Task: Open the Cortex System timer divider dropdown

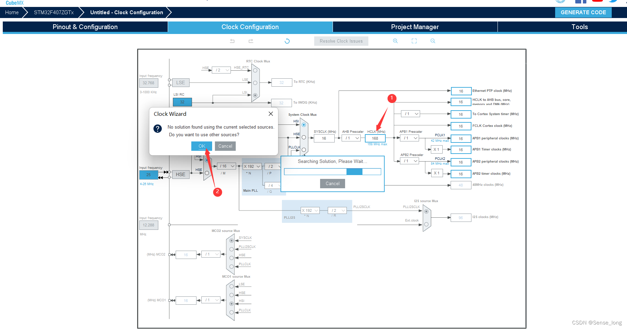Action: coord(410,114)
